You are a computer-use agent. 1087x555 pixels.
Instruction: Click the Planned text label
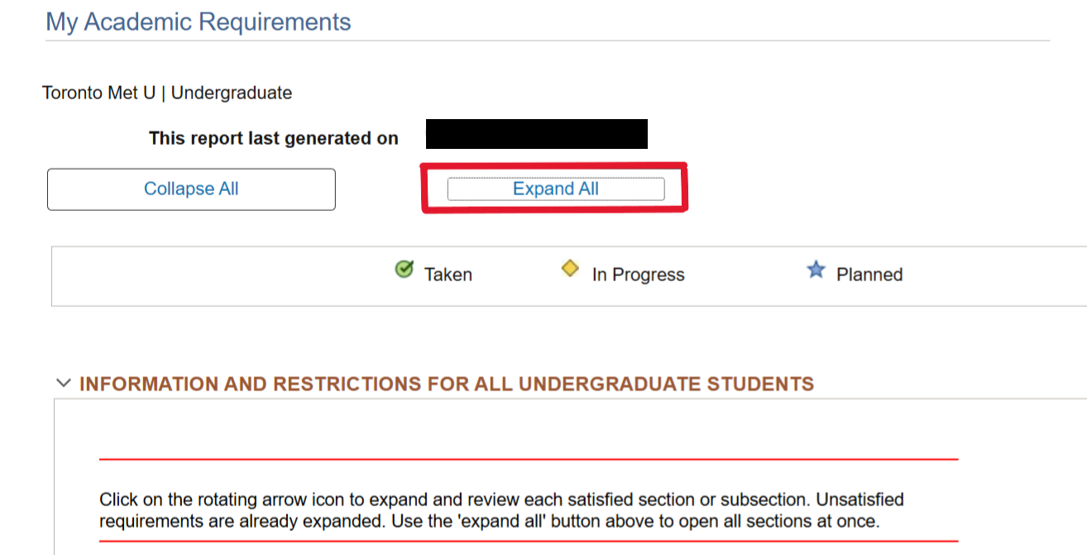tap(869, 274)
